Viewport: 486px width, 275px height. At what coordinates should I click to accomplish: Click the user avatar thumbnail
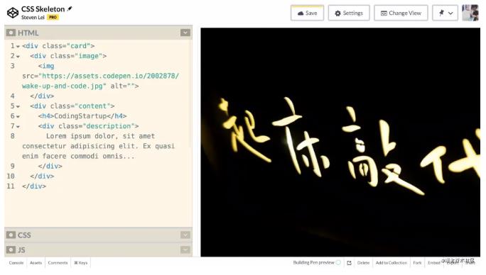470,13
